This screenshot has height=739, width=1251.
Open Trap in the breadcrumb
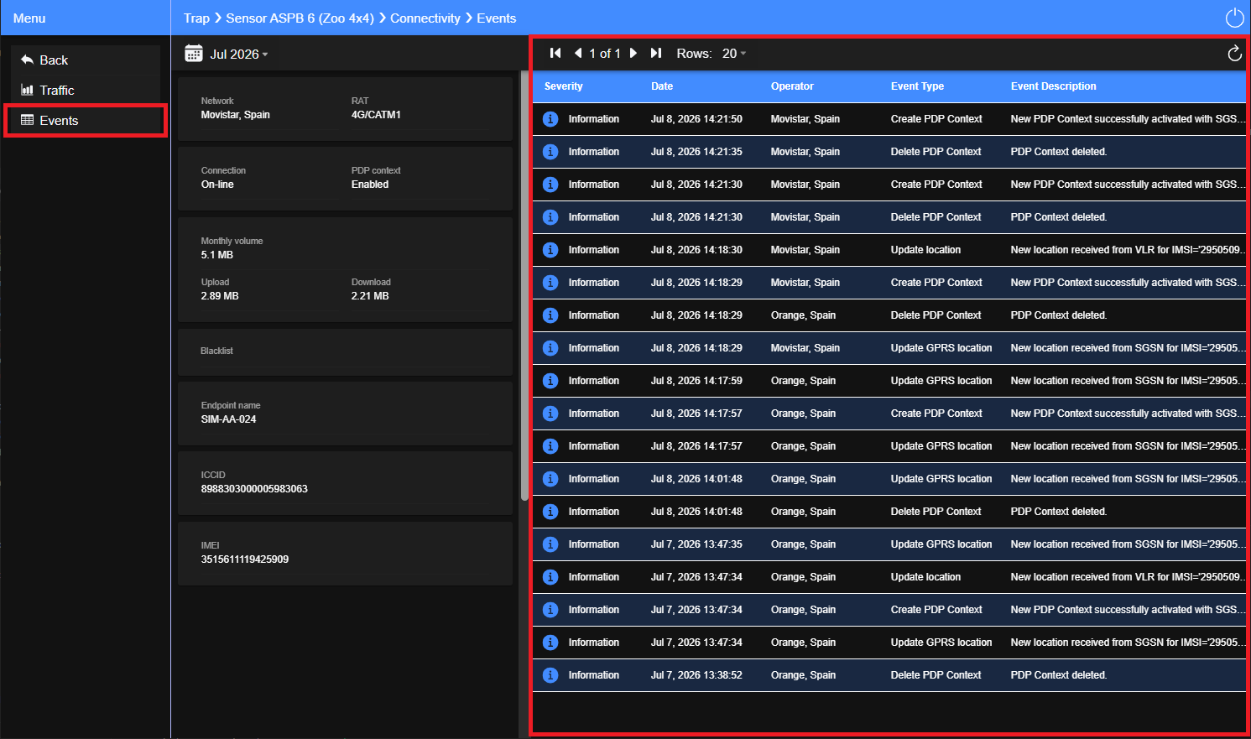196,18
